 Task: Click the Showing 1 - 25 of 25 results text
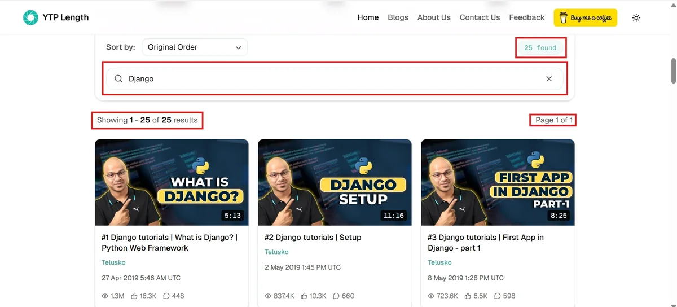(147, 120)
